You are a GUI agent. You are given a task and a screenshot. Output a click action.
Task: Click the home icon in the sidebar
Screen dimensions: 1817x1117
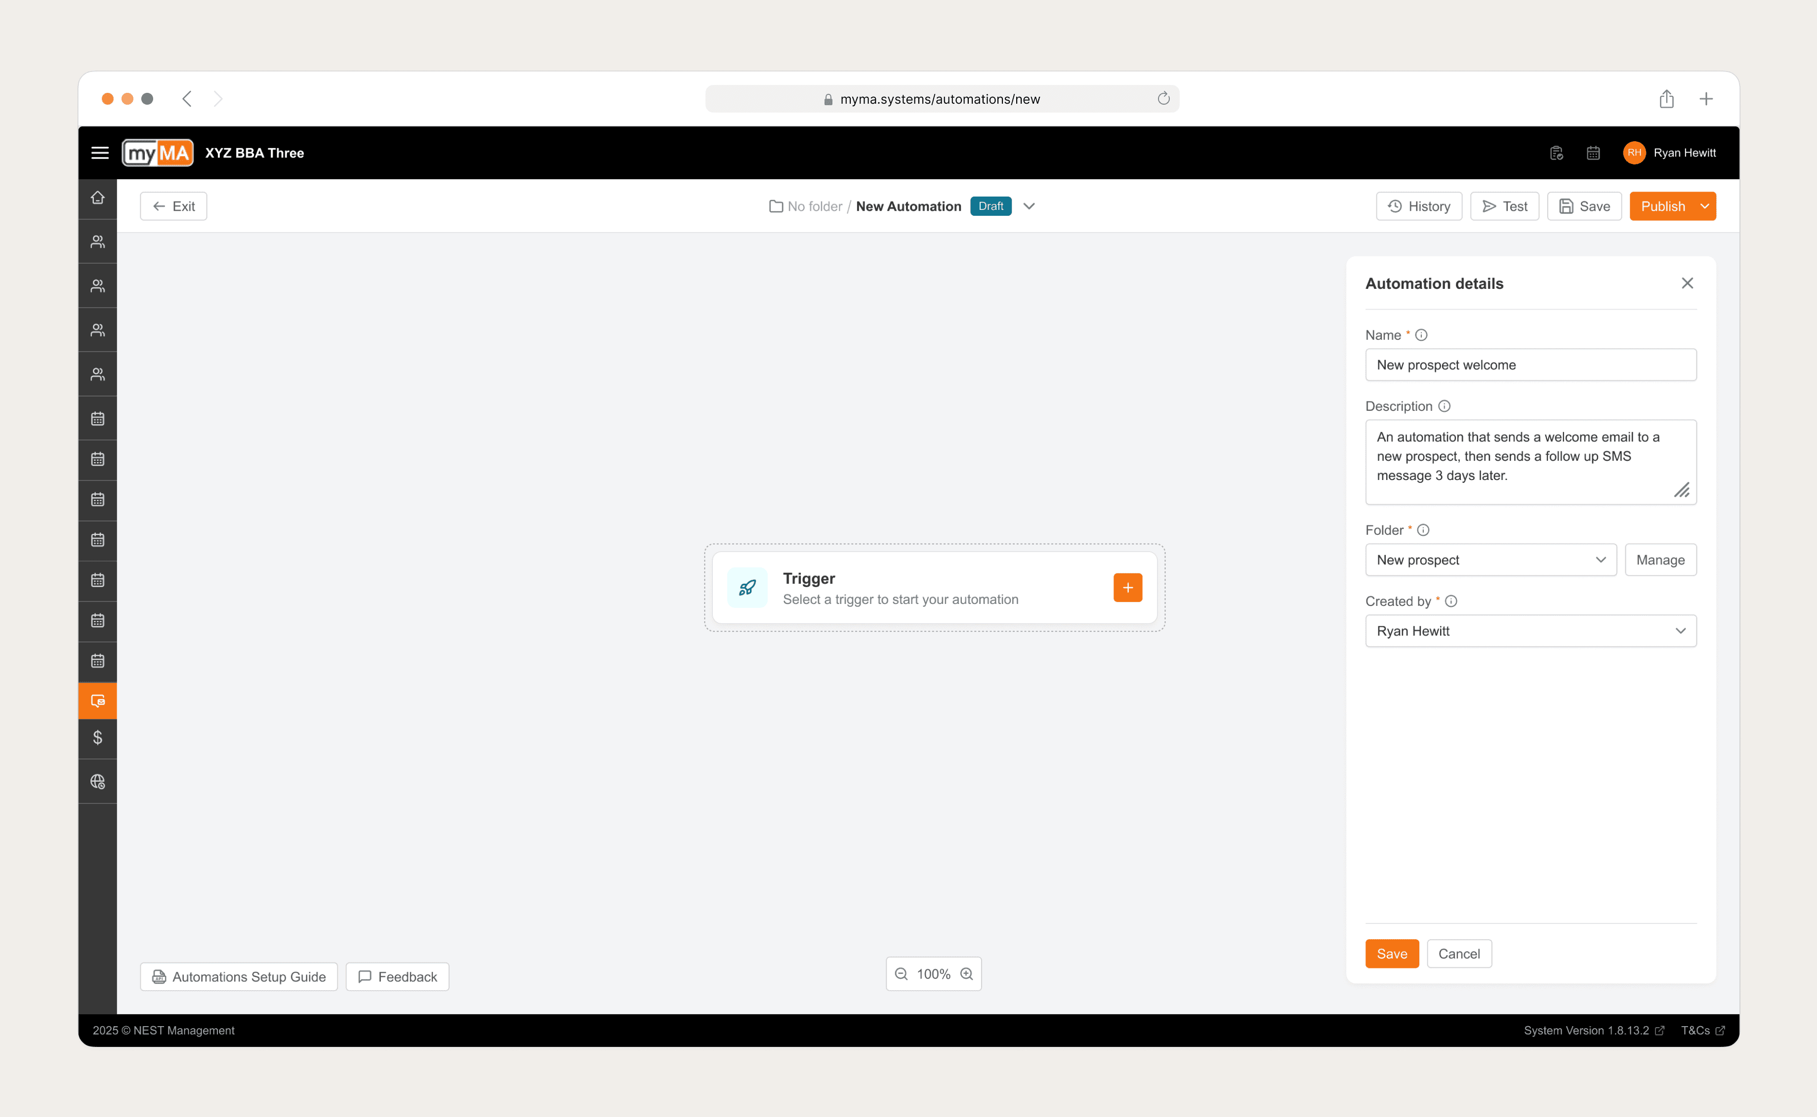97,198
